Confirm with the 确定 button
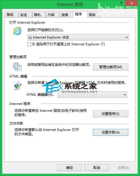The height and width of the screenshot is (176, 140). pos(70,168)
